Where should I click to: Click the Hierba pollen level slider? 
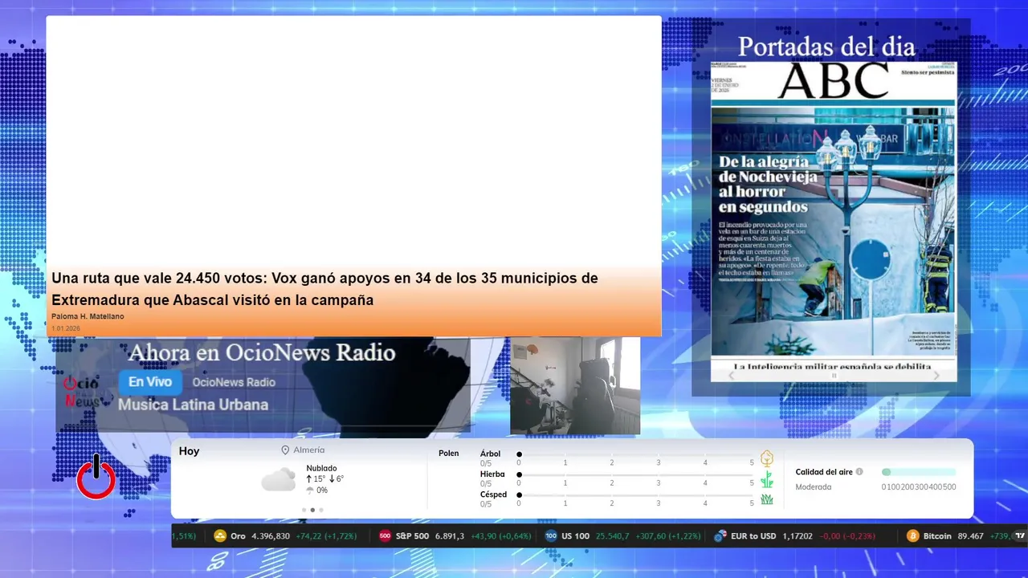[x=636, y=475]
